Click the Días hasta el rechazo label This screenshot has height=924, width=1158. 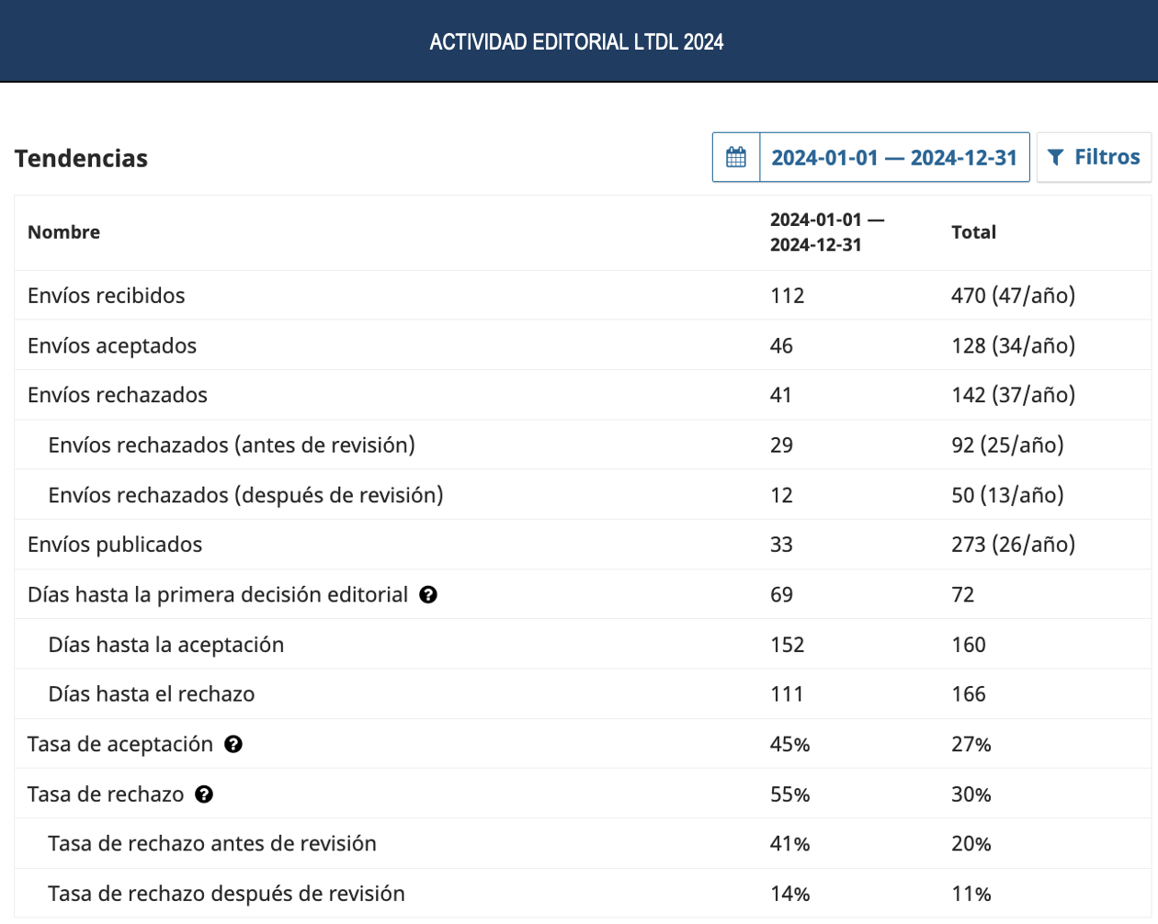click(151, 694)
